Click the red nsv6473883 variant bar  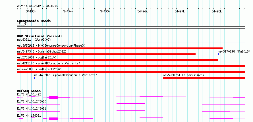[x=131, y=72]
